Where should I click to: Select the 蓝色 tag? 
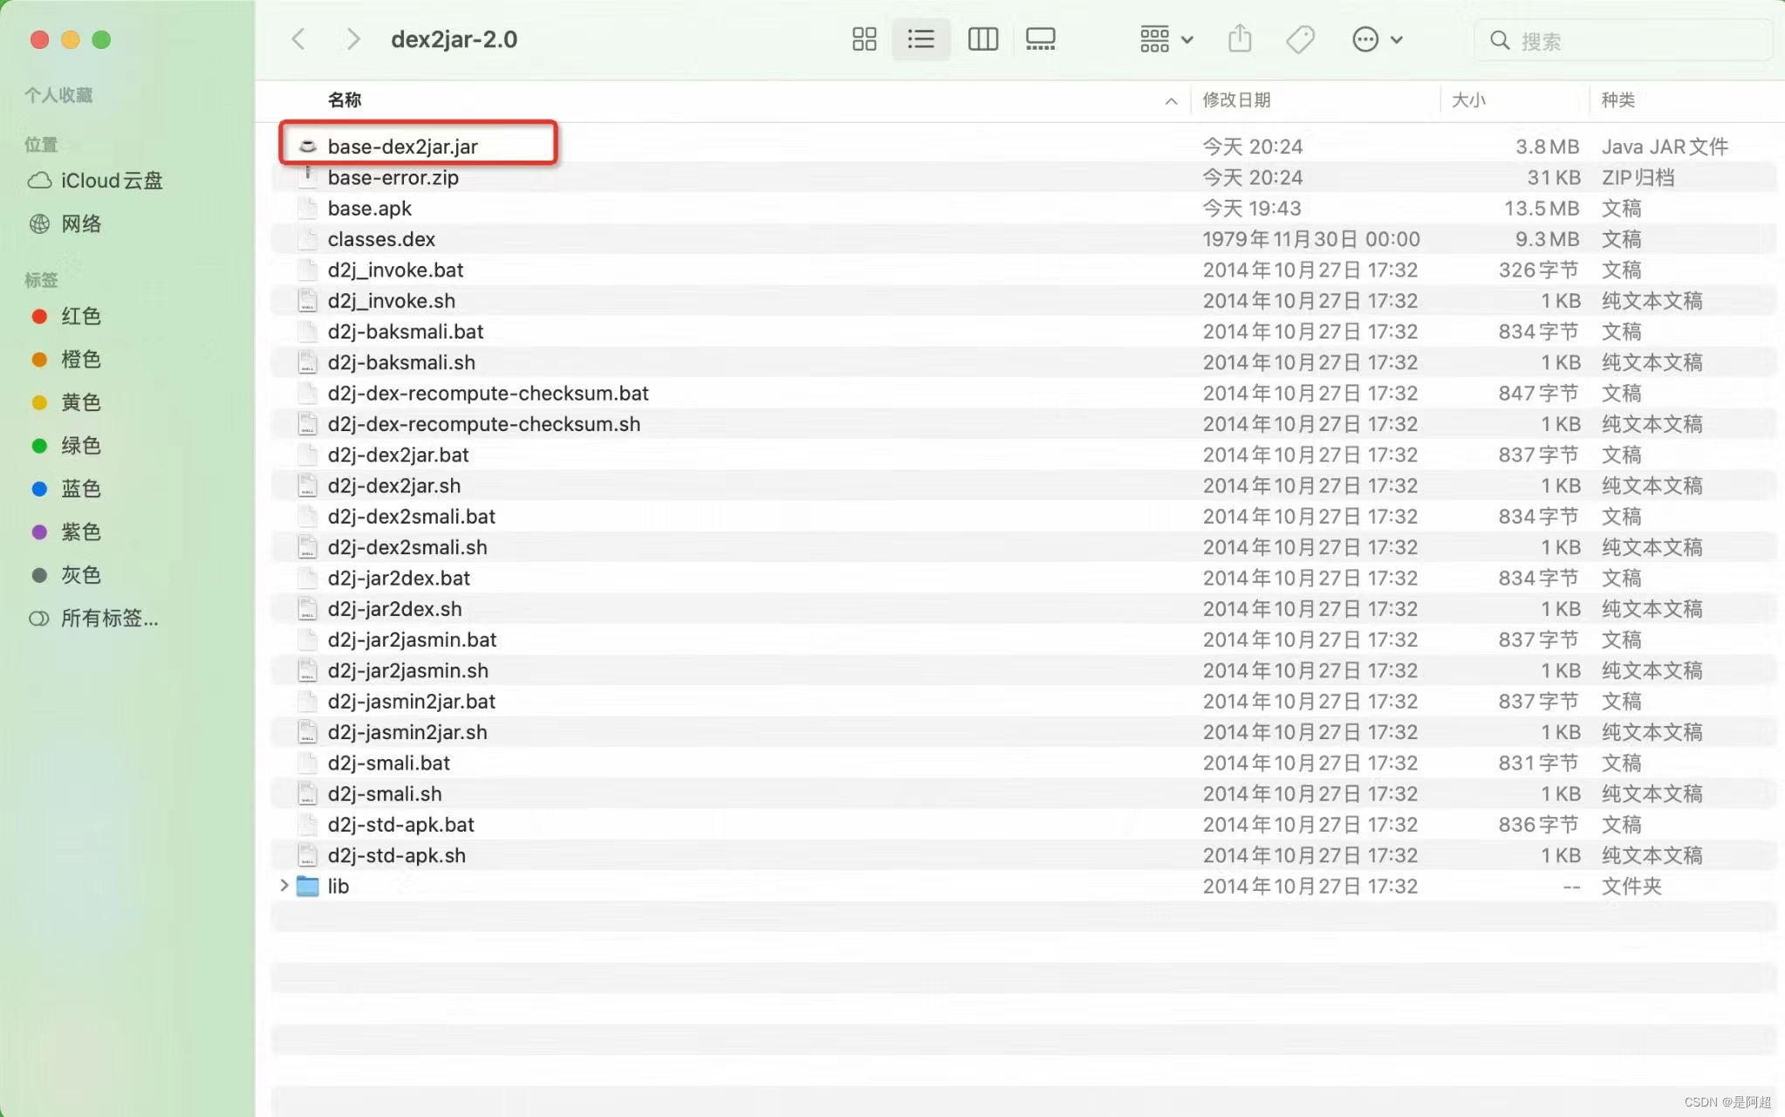point(65,489)
